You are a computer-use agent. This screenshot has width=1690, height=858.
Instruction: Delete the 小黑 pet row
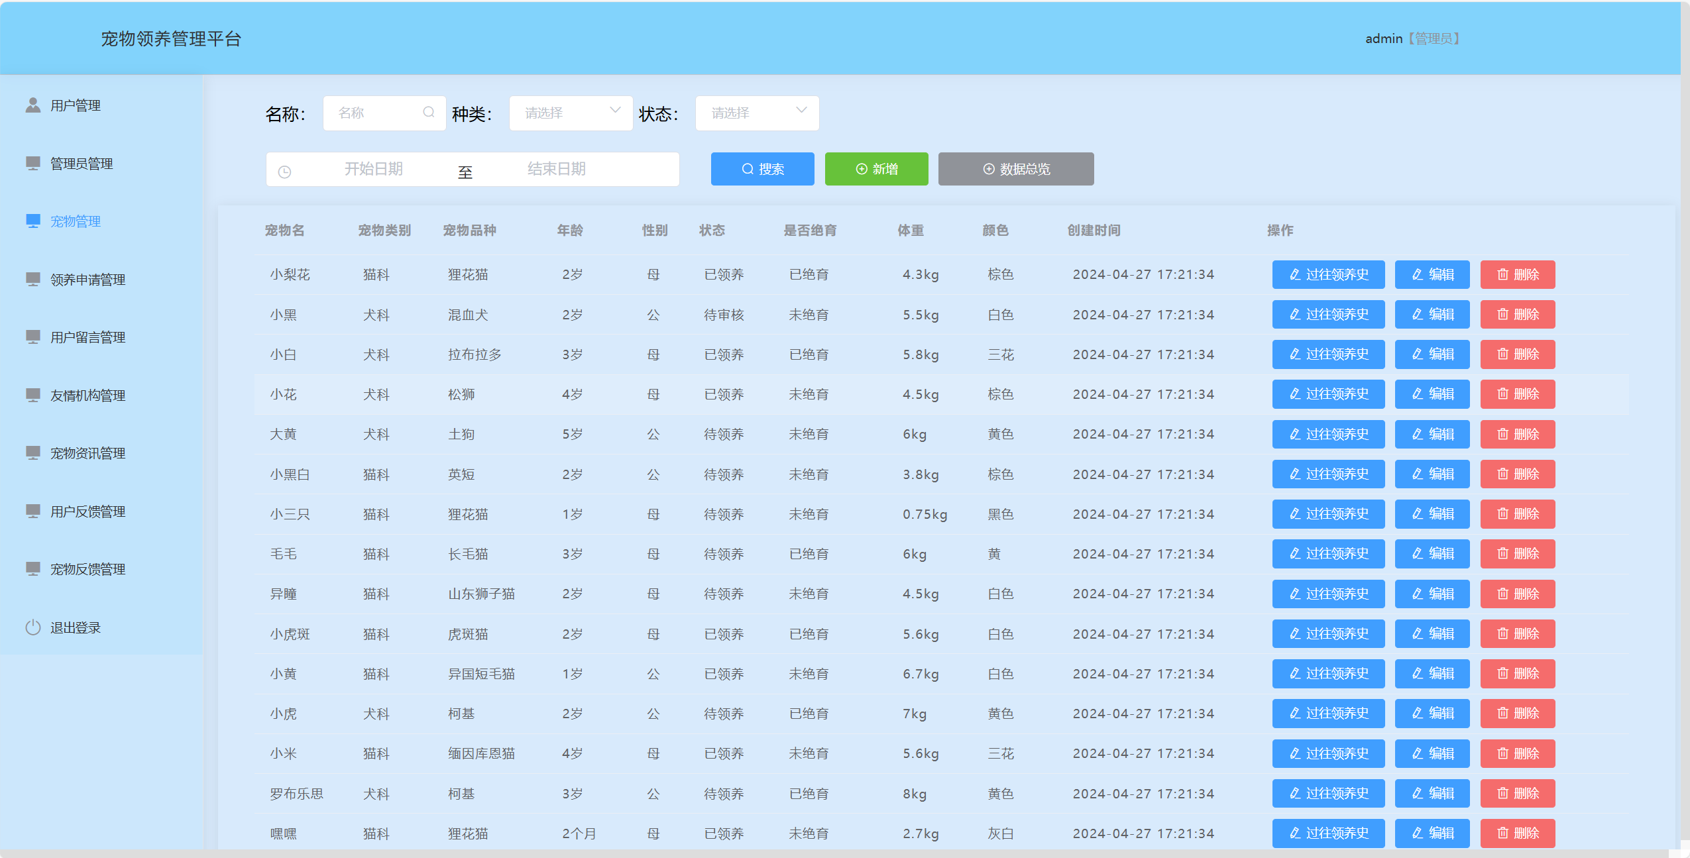pos(1517,314)
